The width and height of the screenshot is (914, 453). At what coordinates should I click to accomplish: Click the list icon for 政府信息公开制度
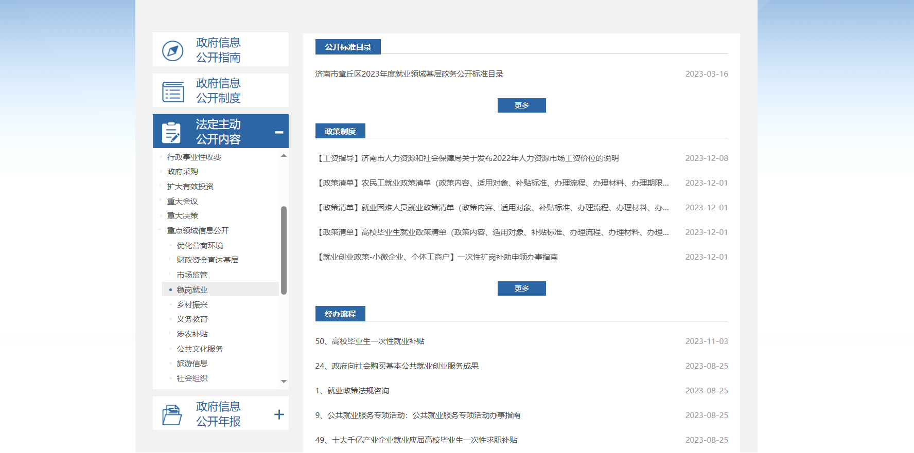[173, 92]
